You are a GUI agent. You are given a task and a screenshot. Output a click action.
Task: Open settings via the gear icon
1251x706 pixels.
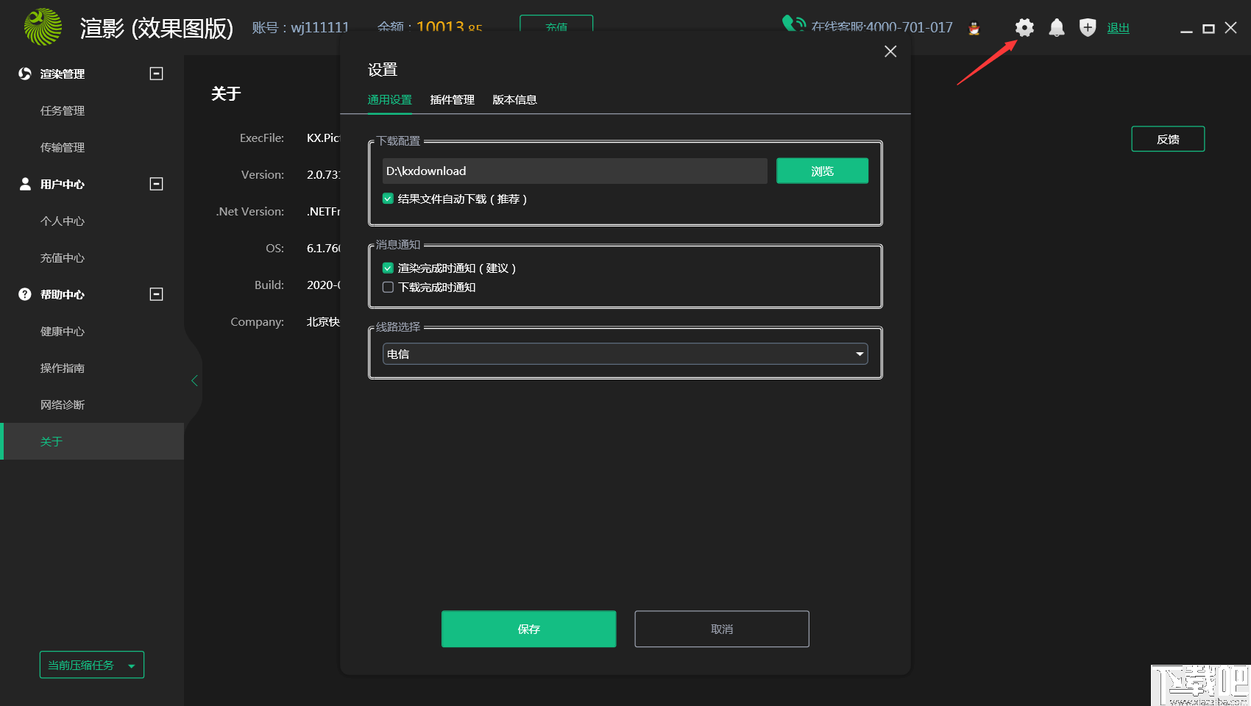click(1024, 28)
